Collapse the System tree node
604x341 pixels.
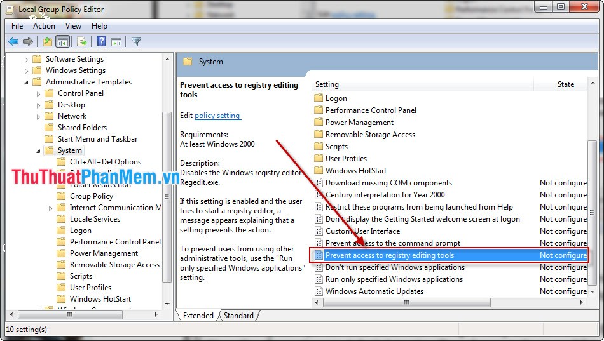pos(38,151)
